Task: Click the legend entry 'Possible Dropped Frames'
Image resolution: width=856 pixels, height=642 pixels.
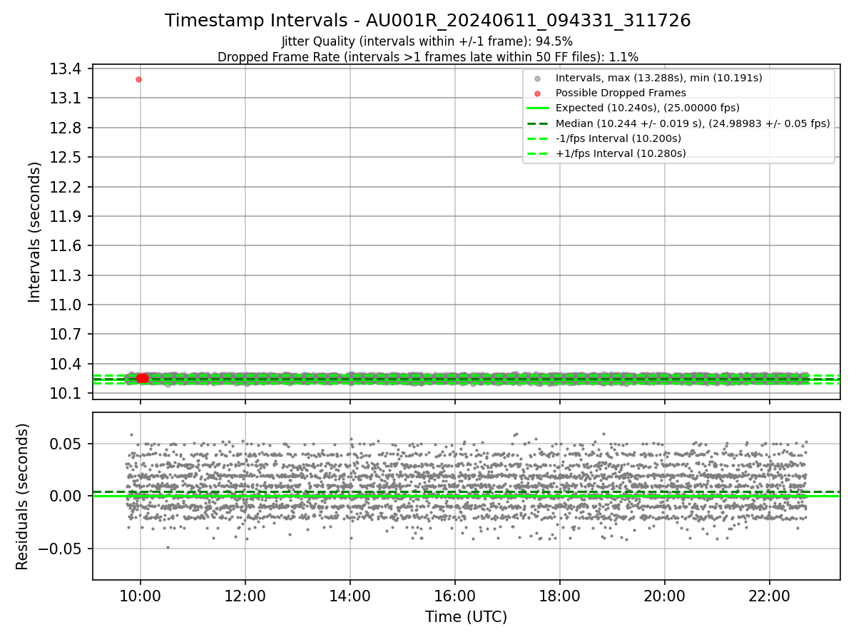Action: (621, 93)
